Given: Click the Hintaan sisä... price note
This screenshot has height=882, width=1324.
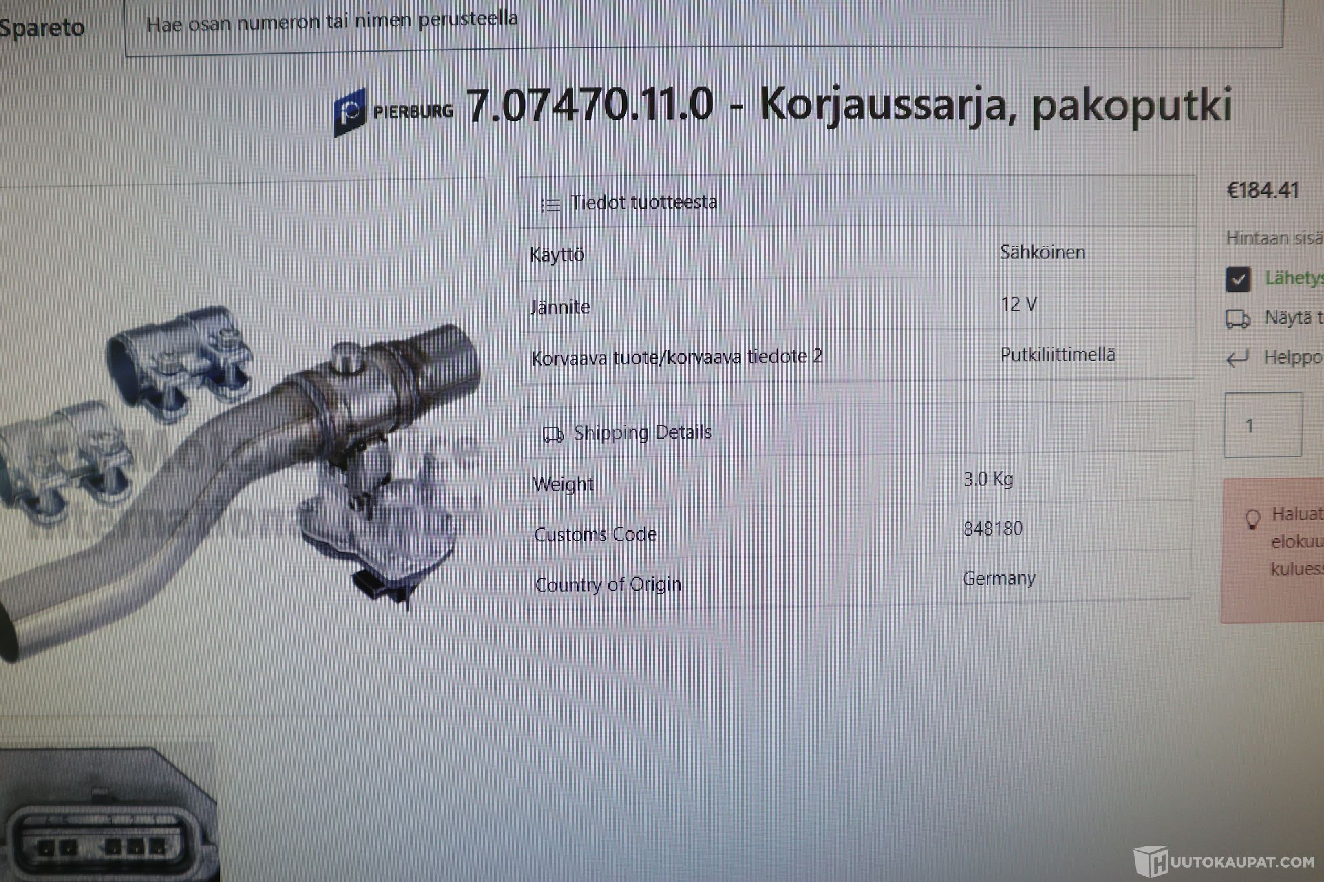Looking at the screenshot, I should pyautogui.click(x=1274, y=238).
